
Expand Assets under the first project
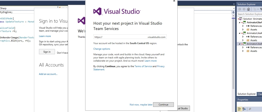243,30
